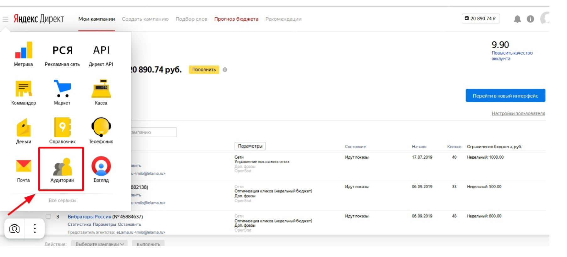Open Прогноз бюджета tab
This screenshot has height=257, width=567.
coord(236,19)
